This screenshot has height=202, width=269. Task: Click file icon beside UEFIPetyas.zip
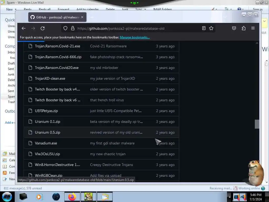(x=30, y=111)
